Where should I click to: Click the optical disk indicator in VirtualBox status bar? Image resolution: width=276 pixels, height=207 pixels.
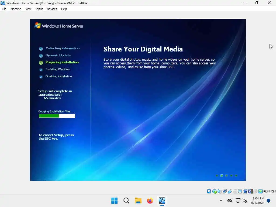(x=214, y=191)
